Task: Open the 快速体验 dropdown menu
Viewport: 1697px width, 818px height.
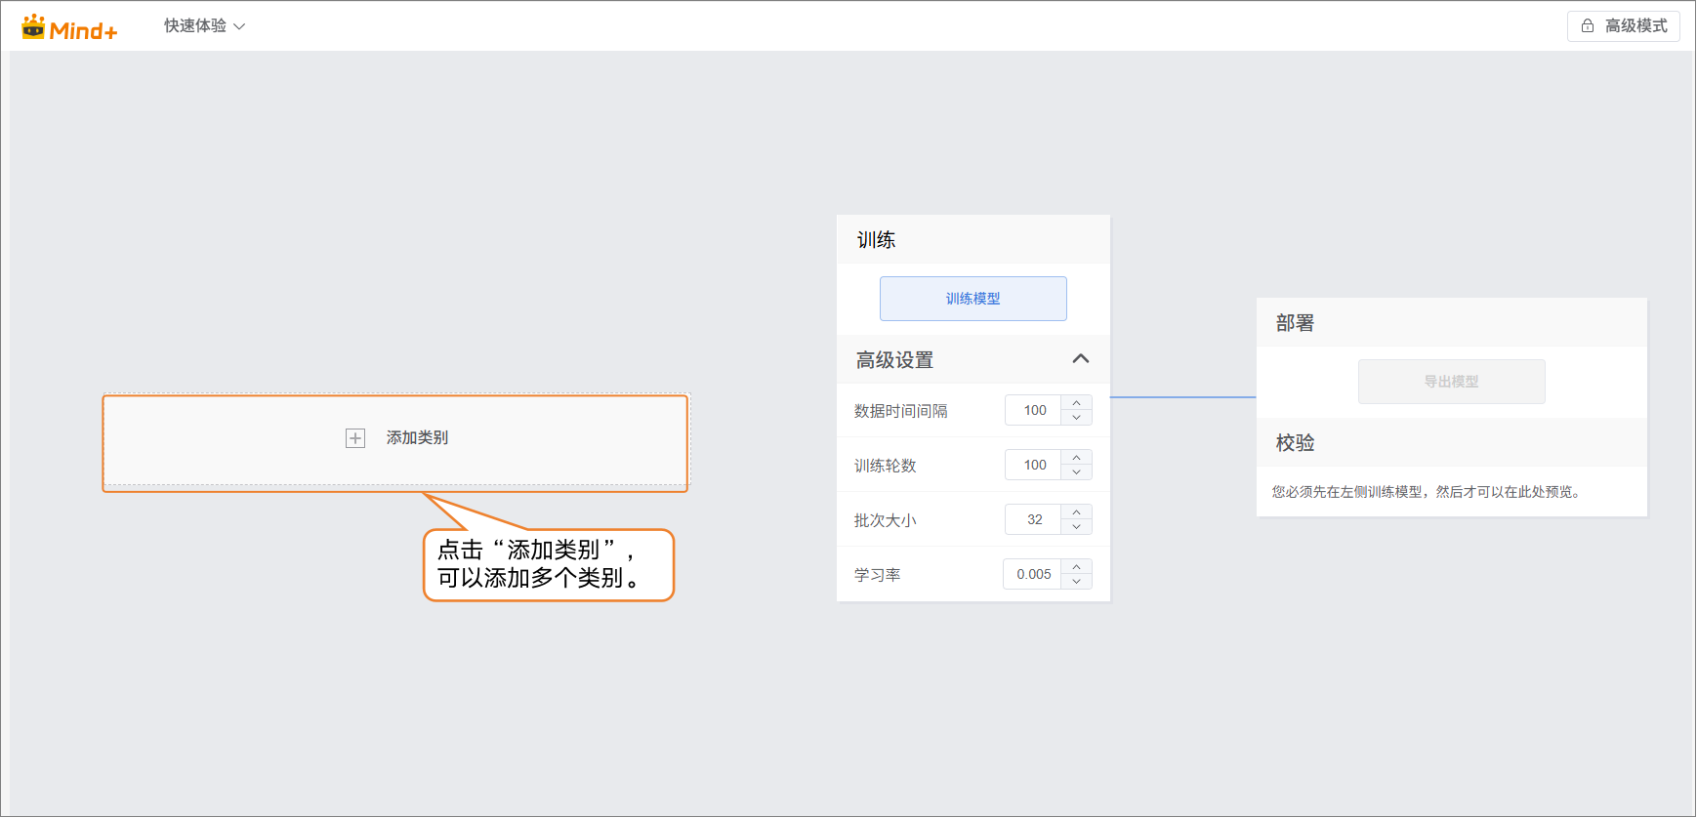Action: coord(204,26)
